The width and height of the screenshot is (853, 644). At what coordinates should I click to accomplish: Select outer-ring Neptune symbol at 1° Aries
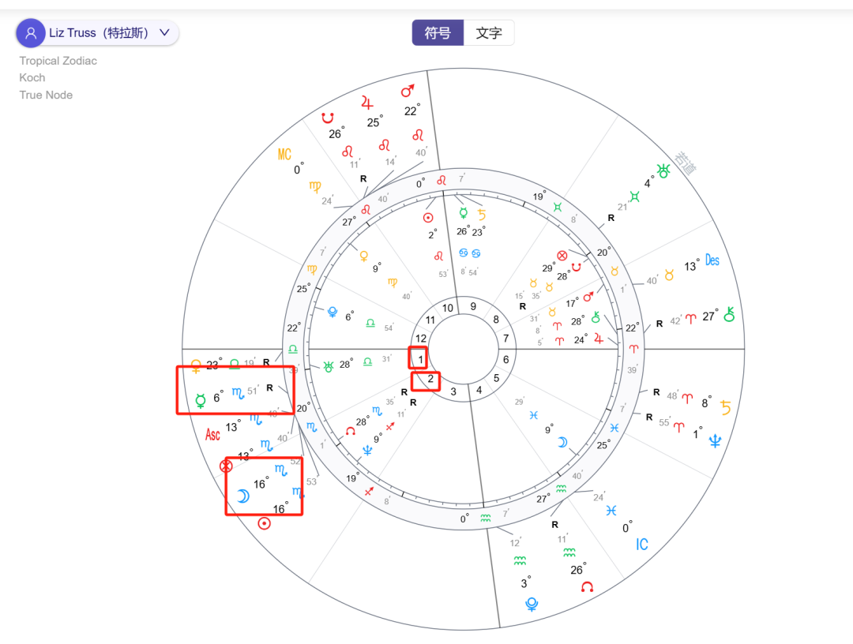[x=715, y=441]
